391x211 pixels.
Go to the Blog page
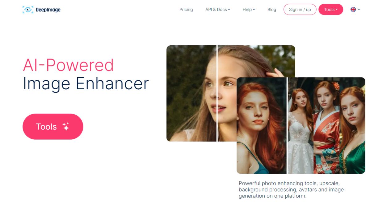pos(272,10)
